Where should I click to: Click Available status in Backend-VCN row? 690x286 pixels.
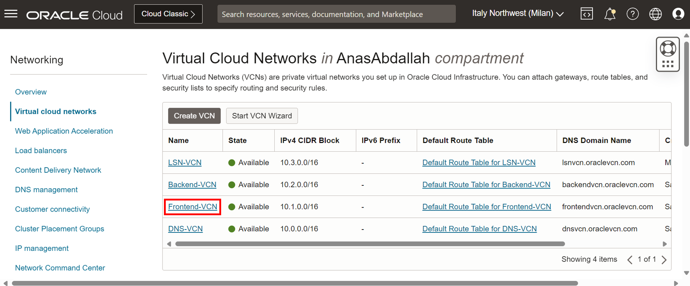(x=248, y=185)
